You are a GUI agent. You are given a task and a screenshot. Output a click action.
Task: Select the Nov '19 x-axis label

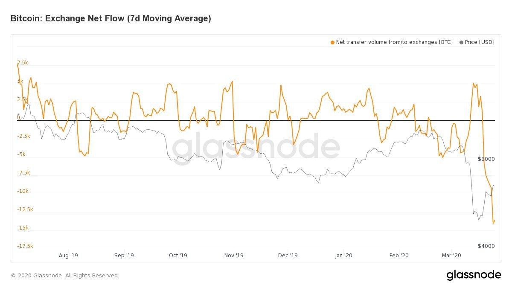click(234, 256)
